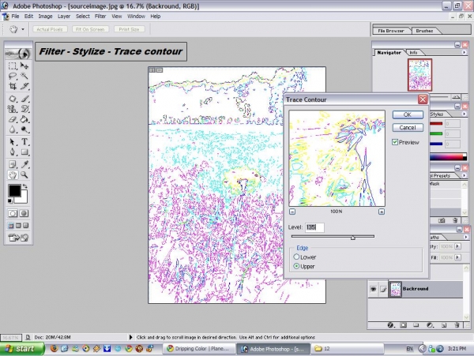Zoom in the Trace Contour preview
474x356 pixels.
(x=382, y=212)
